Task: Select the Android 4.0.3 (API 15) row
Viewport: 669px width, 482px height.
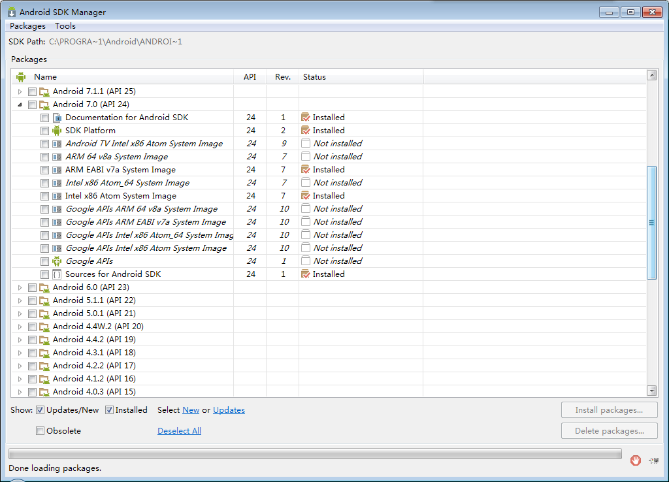Action: pos(329,392)
